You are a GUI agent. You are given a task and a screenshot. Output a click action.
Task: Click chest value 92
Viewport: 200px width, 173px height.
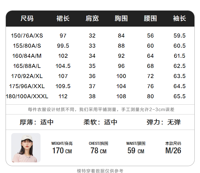(121, 56)
